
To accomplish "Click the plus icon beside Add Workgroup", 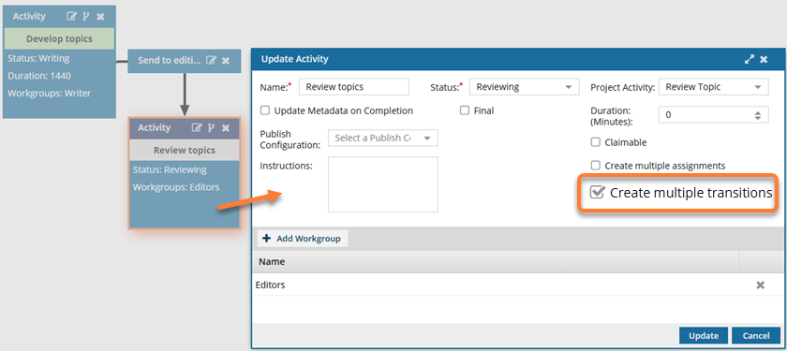I will [x=266, y=239].
